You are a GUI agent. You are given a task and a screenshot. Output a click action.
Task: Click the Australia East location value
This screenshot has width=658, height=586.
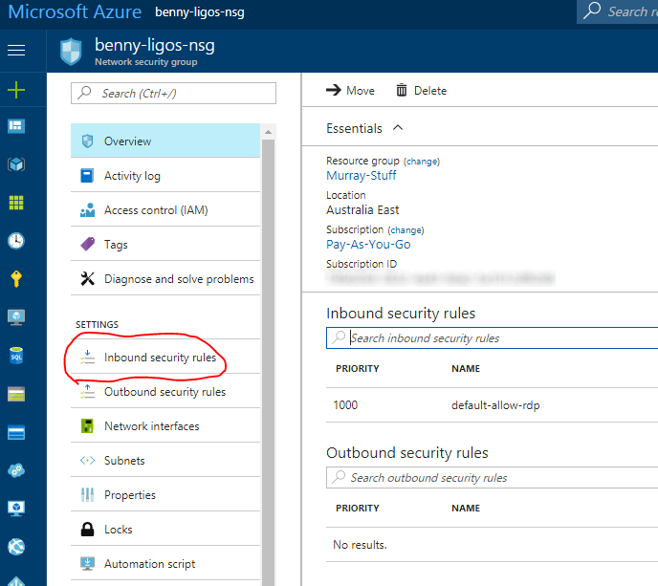tap(362, 209)
